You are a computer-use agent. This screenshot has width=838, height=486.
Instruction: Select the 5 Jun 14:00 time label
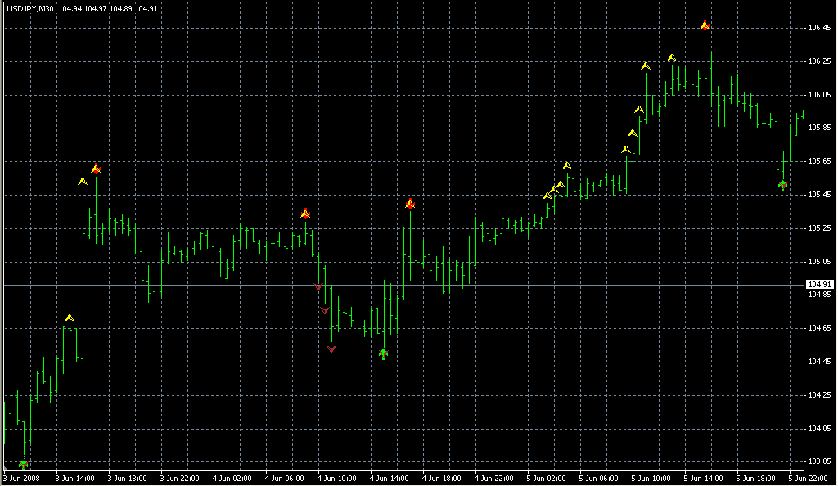(x=703, y=479)
